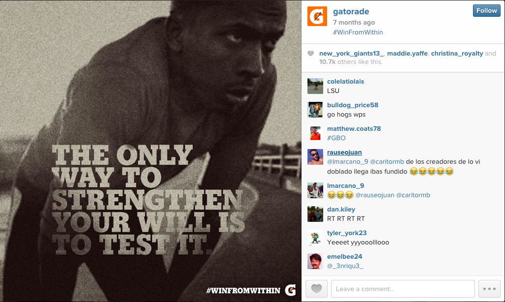
Task: View colelatiolais profile avatar
Action: tap(315, 86)
